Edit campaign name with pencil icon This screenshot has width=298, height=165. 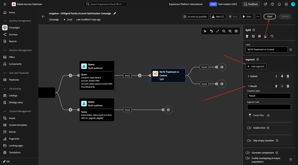pos(114,13)
